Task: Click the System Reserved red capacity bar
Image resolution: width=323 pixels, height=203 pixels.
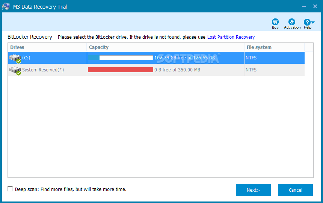Action: click(121, 70)
